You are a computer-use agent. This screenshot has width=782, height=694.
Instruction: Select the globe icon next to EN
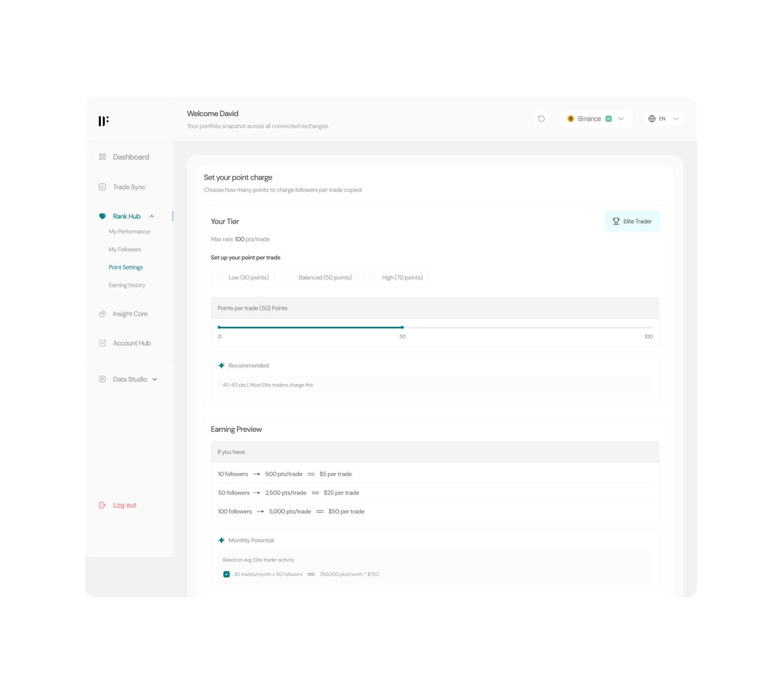(x=652, y=118)
